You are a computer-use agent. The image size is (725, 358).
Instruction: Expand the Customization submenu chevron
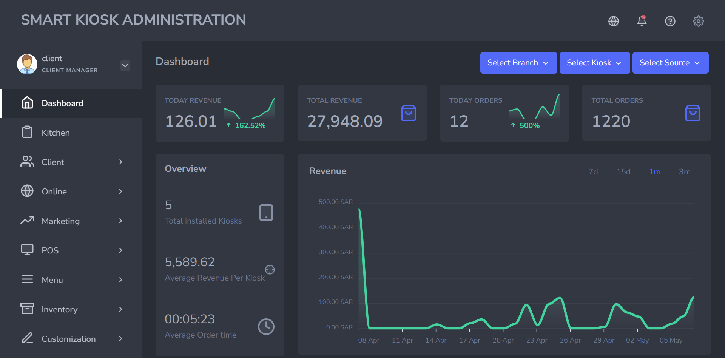(x=120, y=339)
